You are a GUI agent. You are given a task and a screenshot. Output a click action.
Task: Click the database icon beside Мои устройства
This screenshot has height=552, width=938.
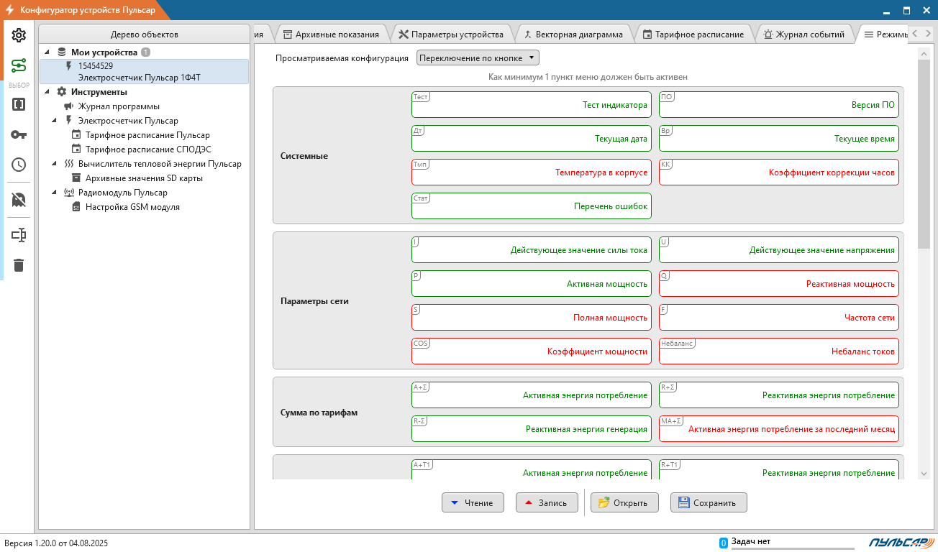point(62,52)
